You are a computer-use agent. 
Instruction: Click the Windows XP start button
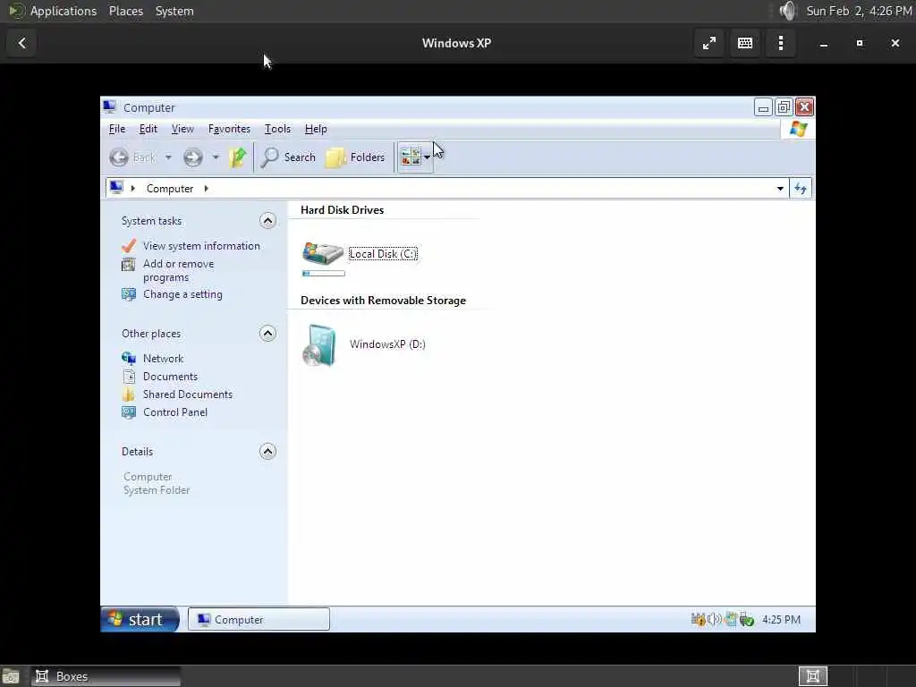click(140, 619)
